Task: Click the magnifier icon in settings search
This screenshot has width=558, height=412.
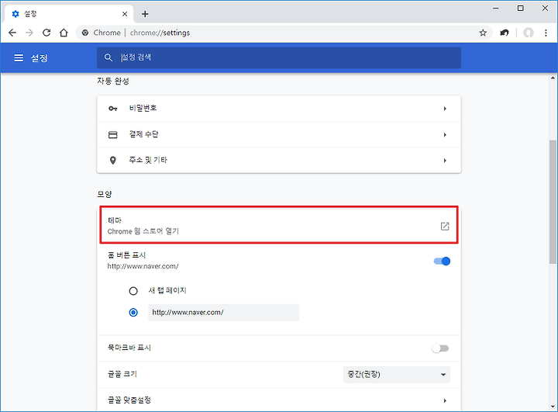Action: click(108, 57)
